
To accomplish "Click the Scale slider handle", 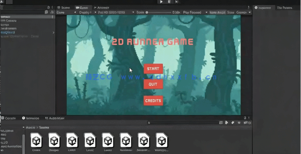I will point(147,12).
